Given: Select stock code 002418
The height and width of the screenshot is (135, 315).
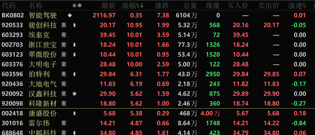Looking at the screenshot, I should (12, 113).
